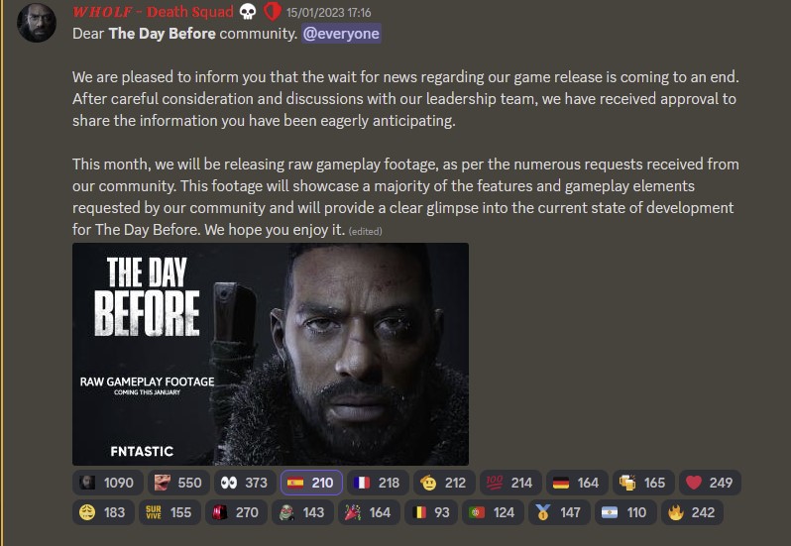The image size is (791, 546).
Task: React with the eyes emoji at 373
Action: click(x=245, y=483)
